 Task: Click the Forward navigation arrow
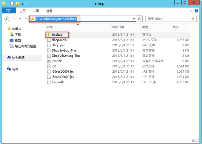pyautogui.click(x=14, y=19)
